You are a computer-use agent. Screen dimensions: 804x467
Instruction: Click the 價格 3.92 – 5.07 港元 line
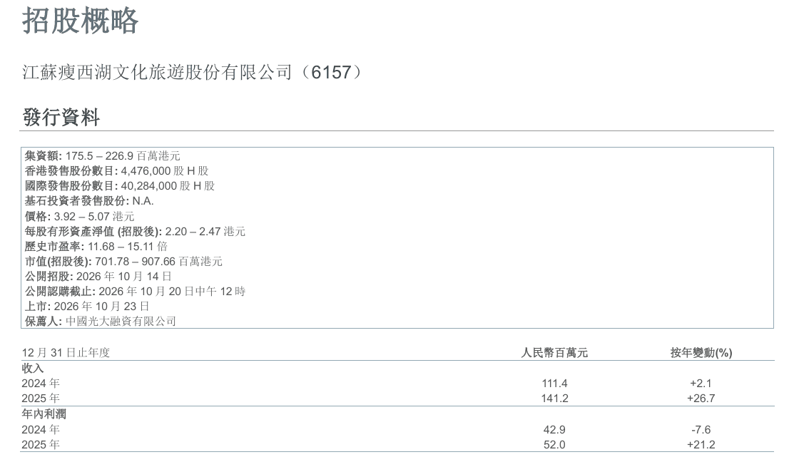79,216
